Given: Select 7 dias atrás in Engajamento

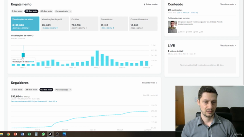Looking at the screenshot, I should [17, 11].
